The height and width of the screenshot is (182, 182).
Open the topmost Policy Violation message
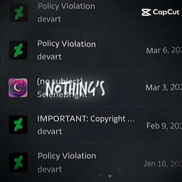point(91,13)
